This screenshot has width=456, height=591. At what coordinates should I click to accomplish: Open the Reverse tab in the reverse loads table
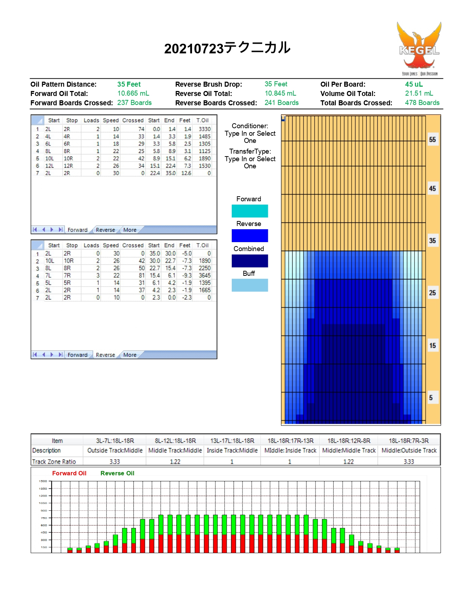(106, 355)
